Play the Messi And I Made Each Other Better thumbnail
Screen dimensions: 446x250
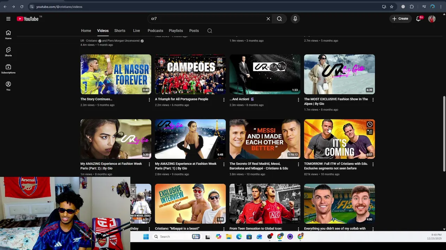[x=265, y=139]
